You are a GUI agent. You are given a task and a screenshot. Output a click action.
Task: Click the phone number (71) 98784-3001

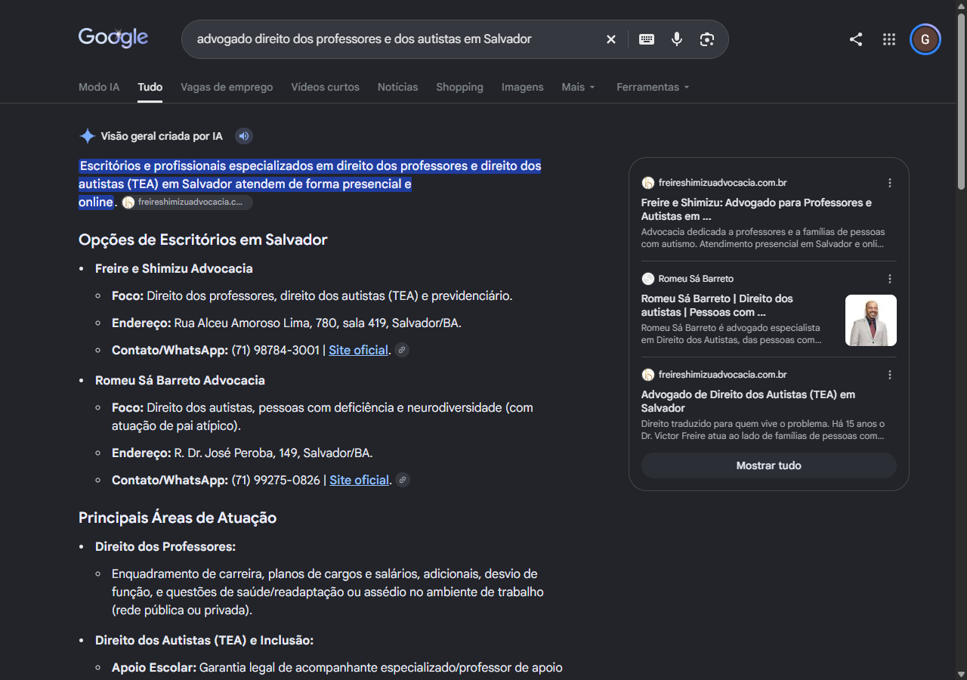276,350
